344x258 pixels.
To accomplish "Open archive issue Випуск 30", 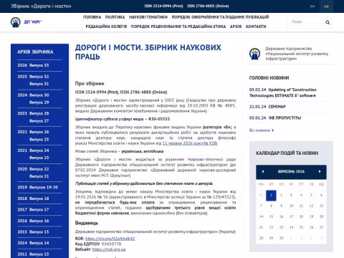I will pyautogui.click(x=39, y=95).
